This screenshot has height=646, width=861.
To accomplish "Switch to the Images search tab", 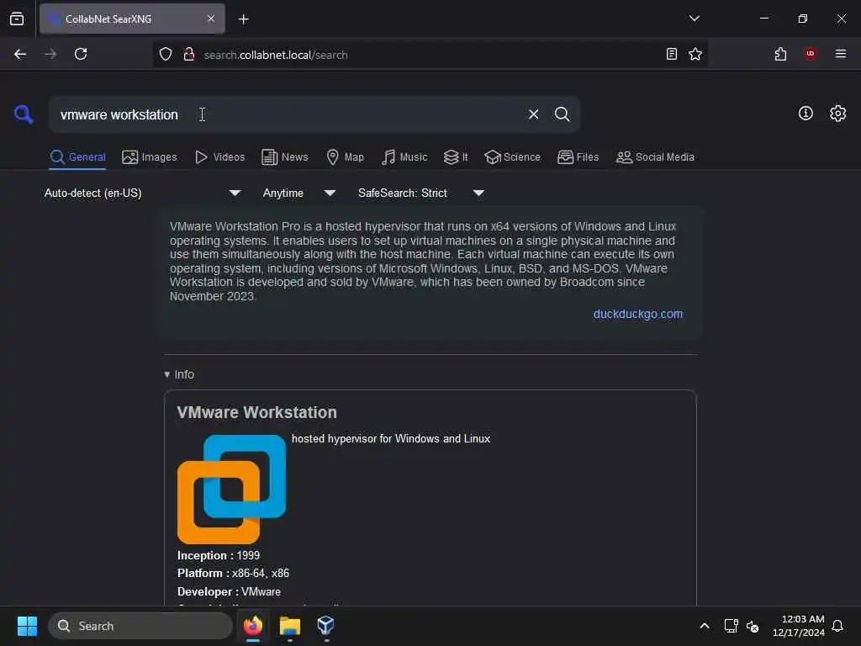I will [150, 157].
